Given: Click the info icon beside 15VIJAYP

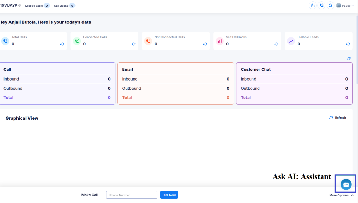Looking at the screenshot, I should 20,6.
